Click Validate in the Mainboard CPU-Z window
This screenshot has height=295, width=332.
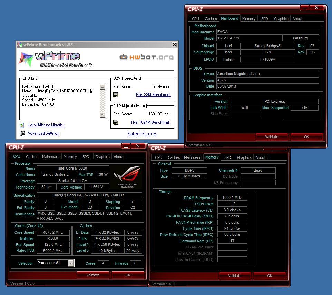pos(272,136)
